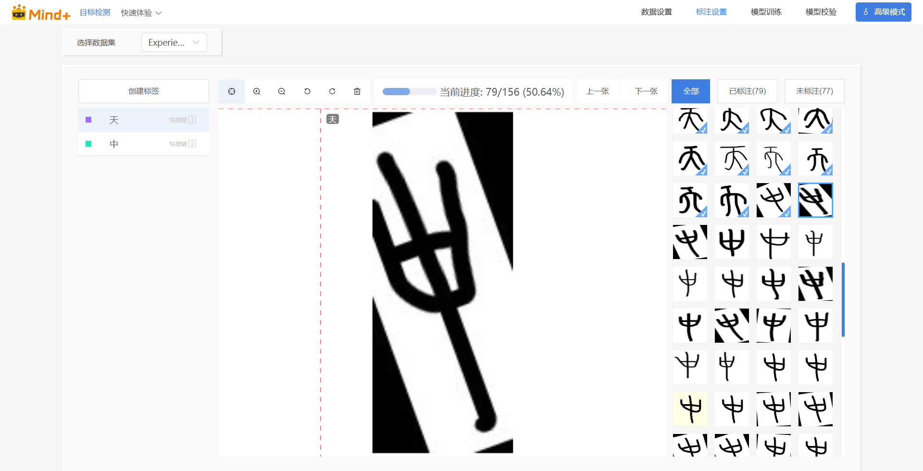Image resolution: width=923 pixels, height=471 pixels.
Task: Rotate the image clockwise
Action: tap(332, 91)
